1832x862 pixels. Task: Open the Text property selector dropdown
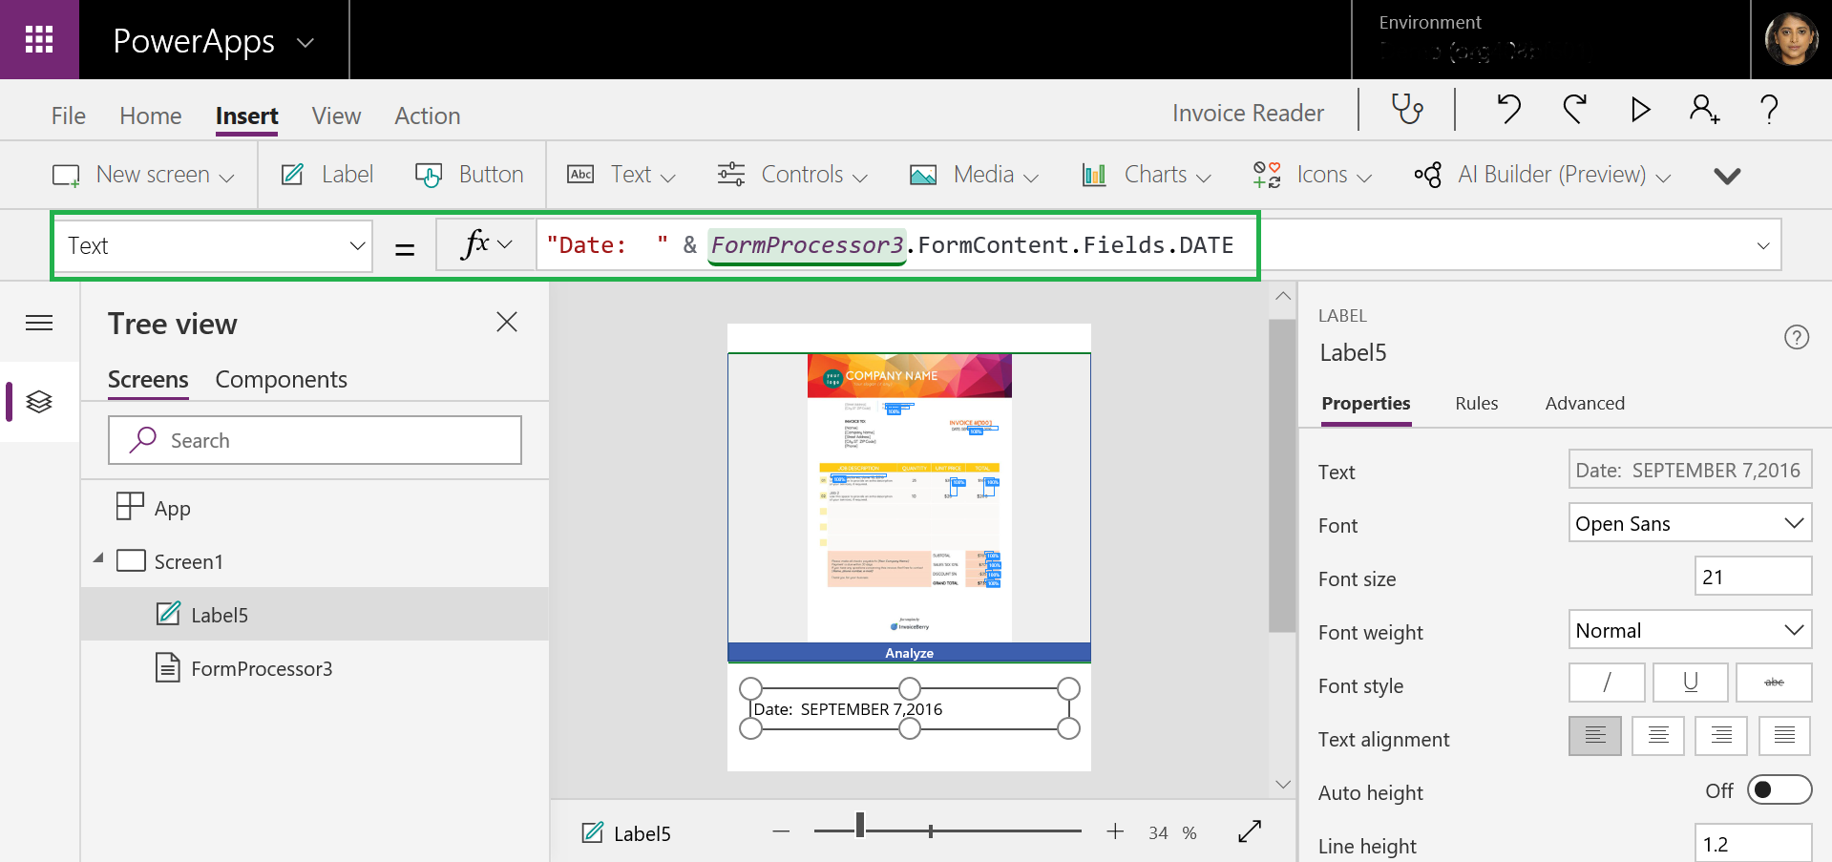(213, 246)
